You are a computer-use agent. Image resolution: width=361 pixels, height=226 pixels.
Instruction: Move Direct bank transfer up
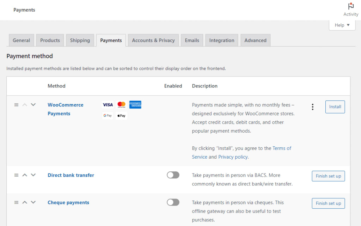(x=25, y=175)
